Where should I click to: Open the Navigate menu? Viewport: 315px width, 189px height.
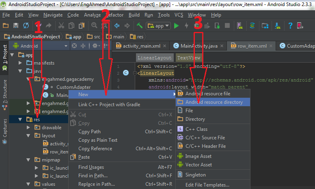tap(53, 15)
